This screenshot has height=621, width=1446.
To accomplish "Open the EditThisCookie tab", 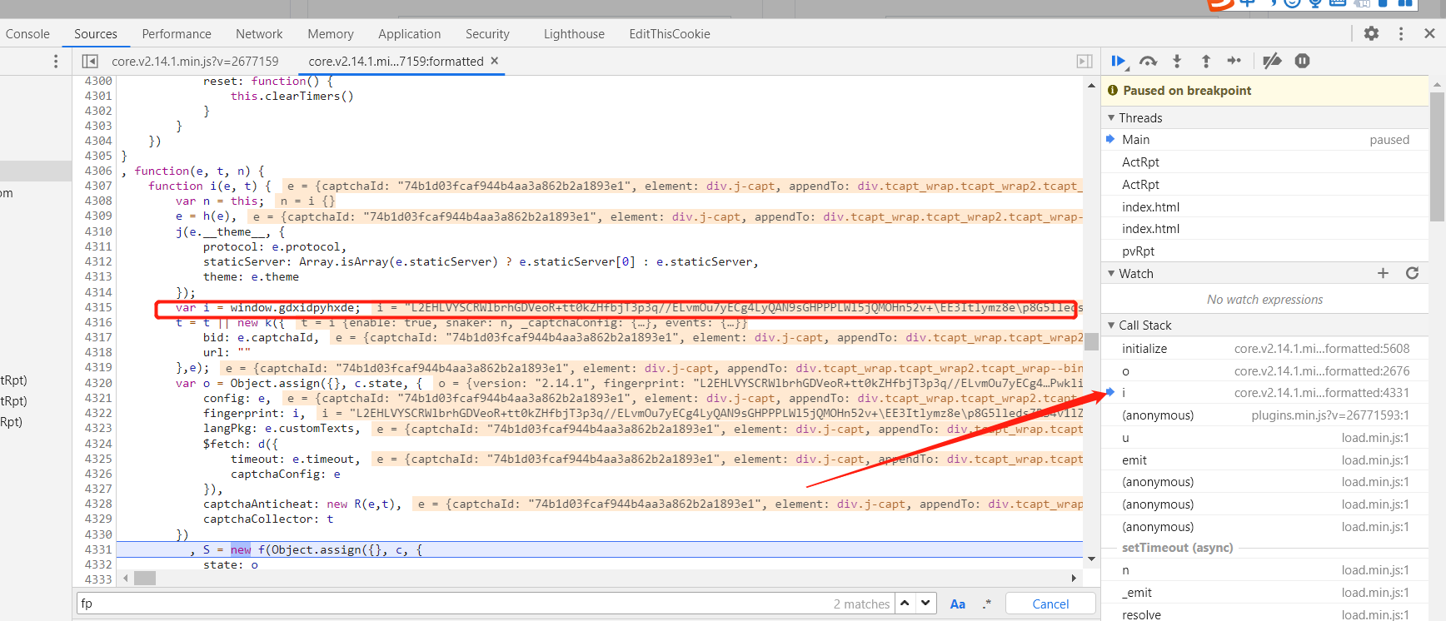I will 670,33.
